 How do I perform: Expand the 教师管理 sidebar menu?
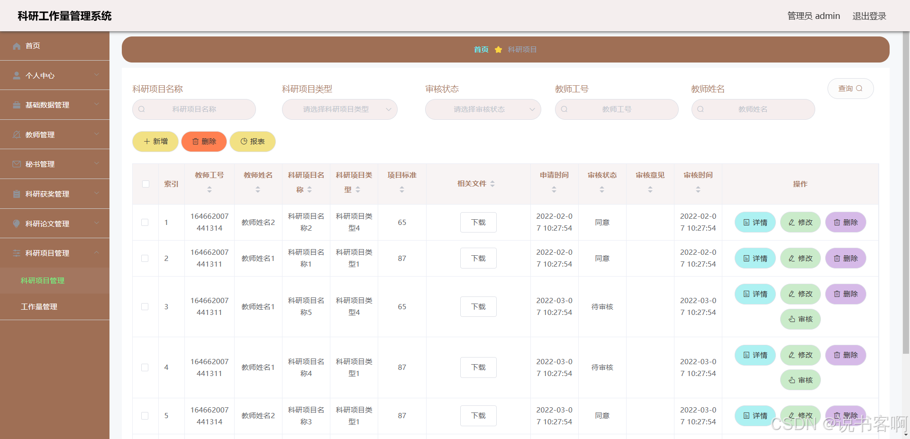[x=55, y=134]
